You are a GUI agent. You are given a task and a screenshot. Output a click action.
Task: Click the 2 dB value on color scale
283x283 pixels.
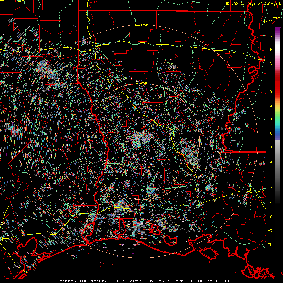pos(271,105)
